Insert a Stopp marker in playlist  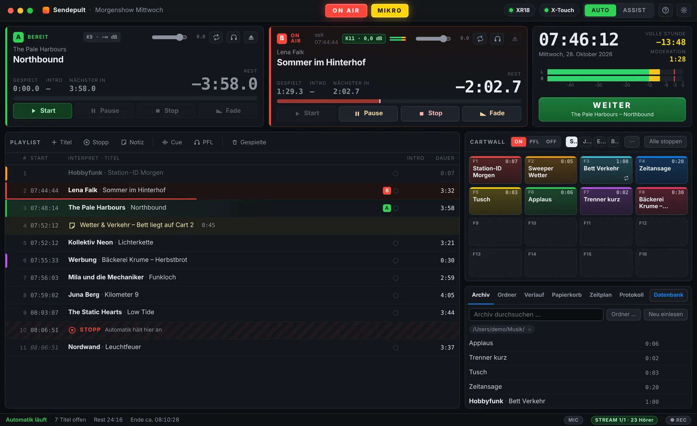click(x=96, y=142)
